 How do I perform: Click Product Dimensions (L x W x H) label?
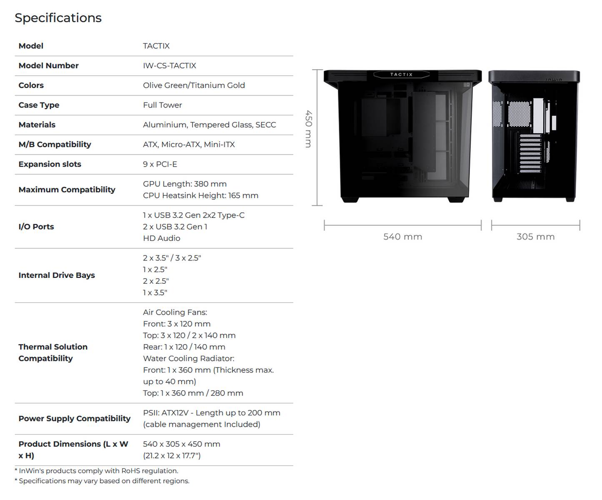click(x=73, y=450)
